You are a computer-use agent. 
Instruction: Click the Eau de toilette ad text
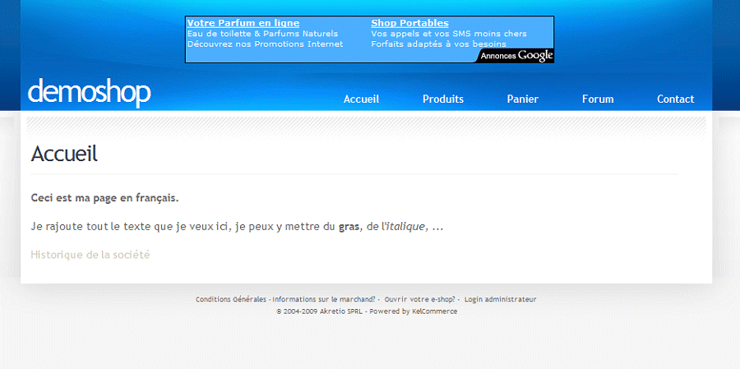pos(262,34)
